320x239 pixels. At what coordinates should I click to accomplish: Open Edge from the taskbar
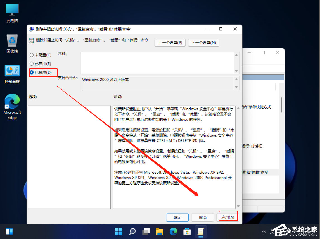(x=173, y=231)
